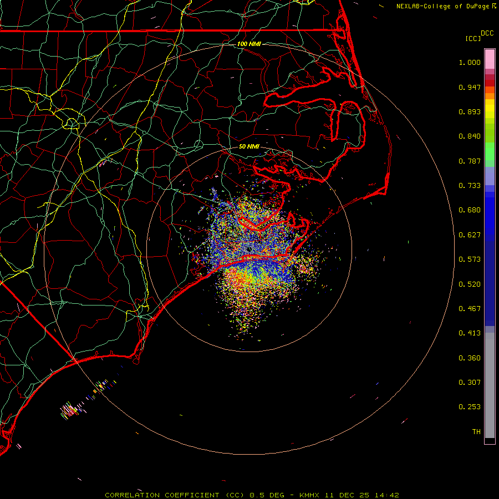
Task: Select the 0.893 scale value
Action: pyautogui.click(x=470, y=111)
